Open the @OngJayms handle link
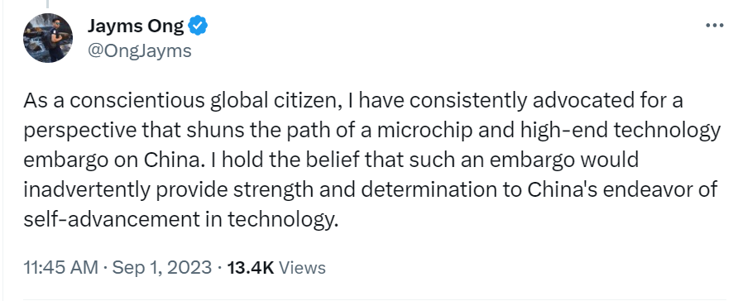738x301 pixels. (x=139, y=50)
